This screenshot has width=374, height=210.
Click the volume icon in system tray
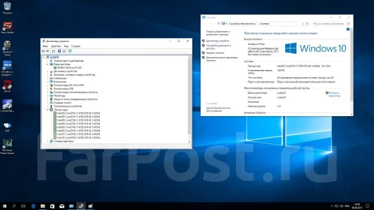tap(341, 206)
